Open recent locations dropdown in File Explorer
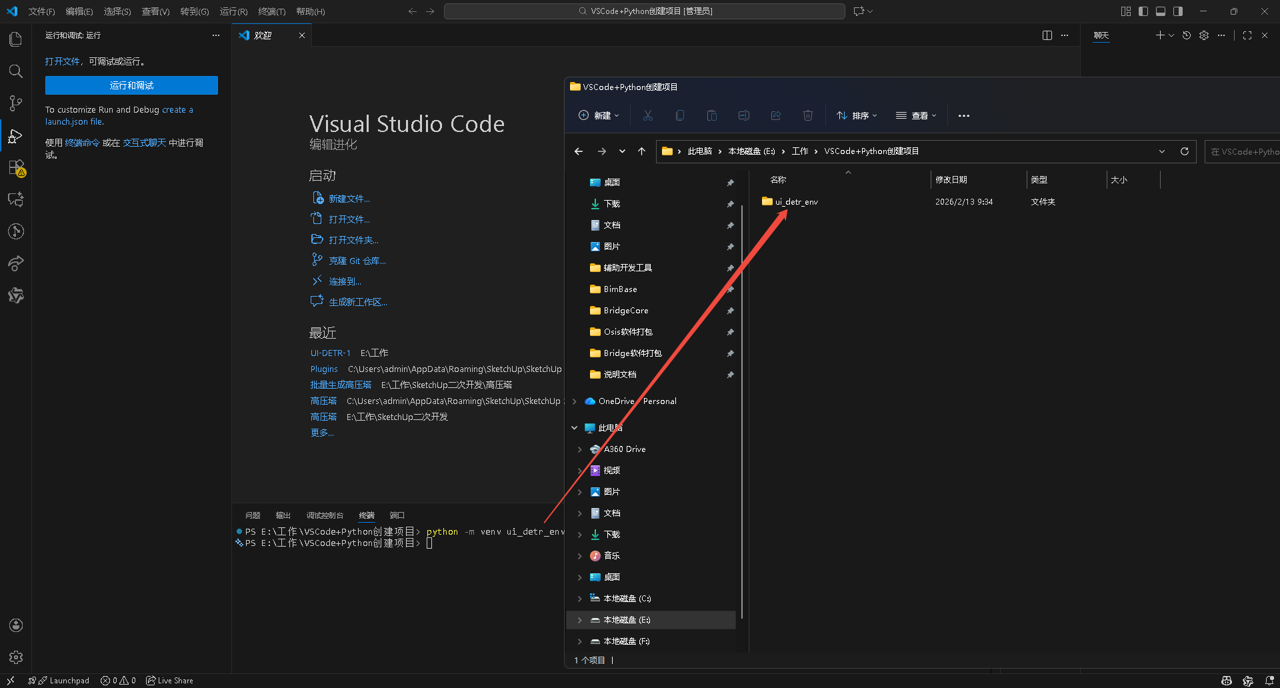The width and height of the screenshot is (1280, 688). (x=622, y=151)
